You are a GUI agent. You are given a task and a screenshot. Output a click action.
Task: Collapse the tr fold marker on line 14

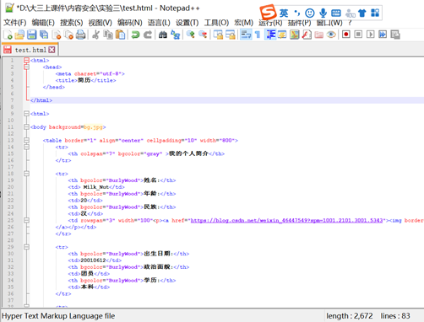coord(26,147)
